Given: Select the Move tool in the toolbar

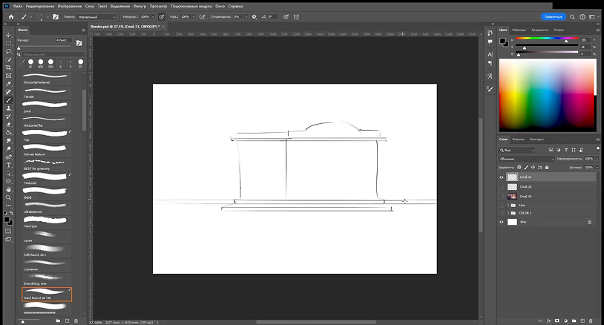Looking at the screenshot, I should tap(8, 34).
